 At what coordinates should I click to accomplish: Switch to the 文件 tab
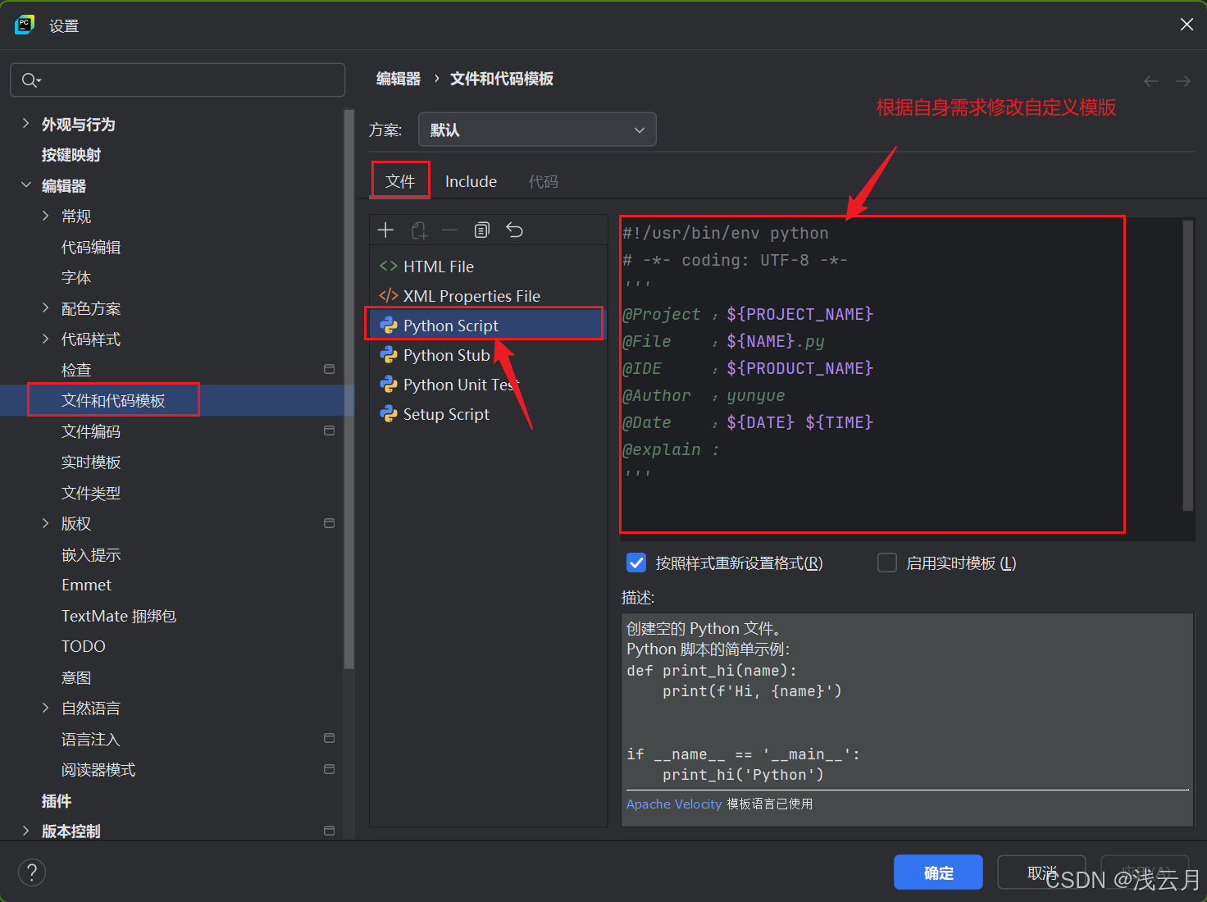[x=400, y=181]
